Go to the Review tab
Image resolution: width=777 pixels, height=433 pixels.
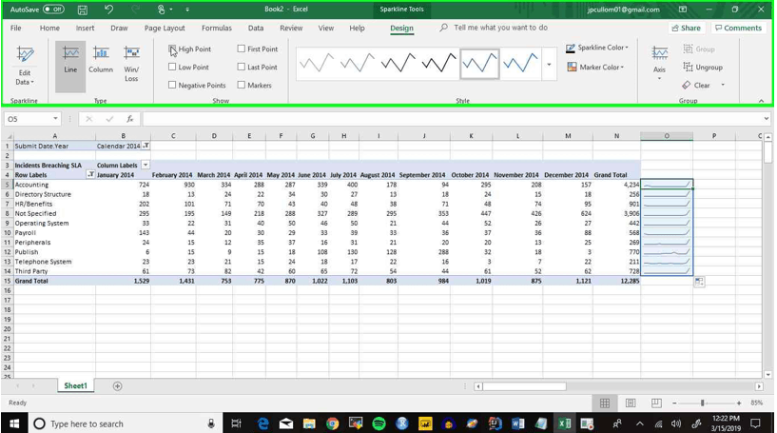tap(291, 29)
